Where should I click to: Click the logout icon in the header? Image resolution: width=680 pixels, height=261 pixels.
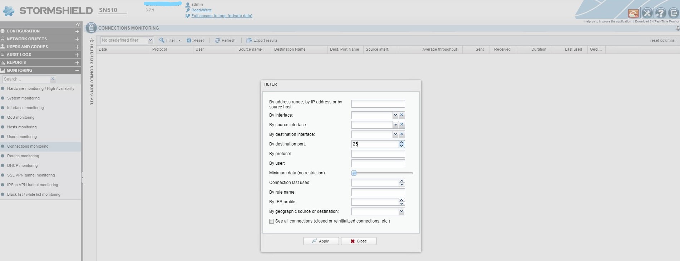(674, 14)
